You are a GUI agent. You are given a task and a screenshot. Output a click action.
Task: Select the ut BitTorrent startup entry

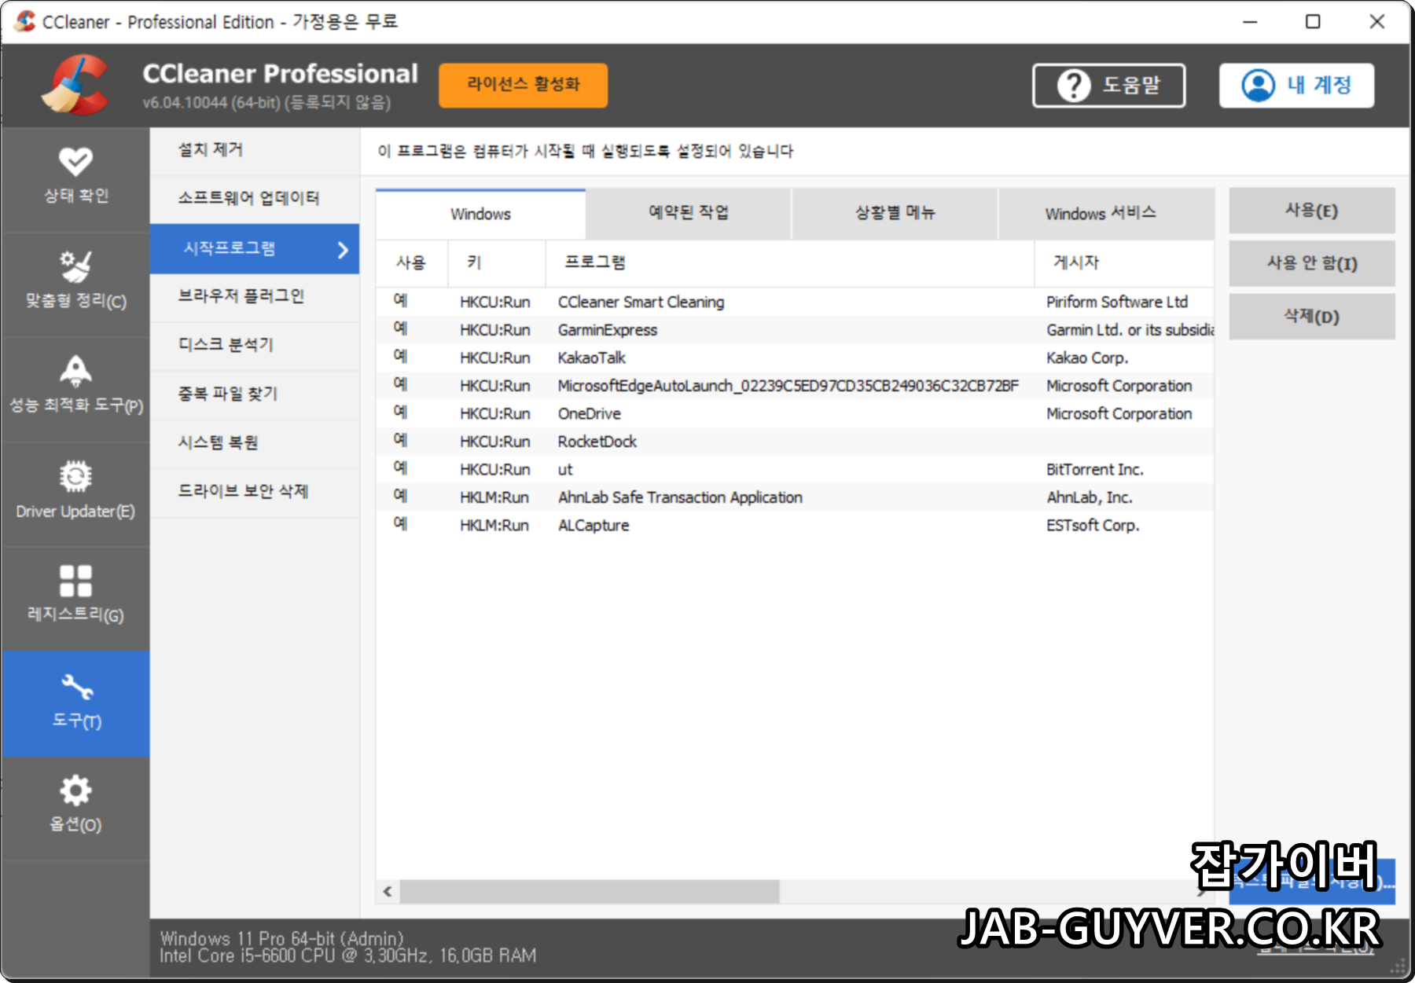pyautogui.click(x=795, y=469)
